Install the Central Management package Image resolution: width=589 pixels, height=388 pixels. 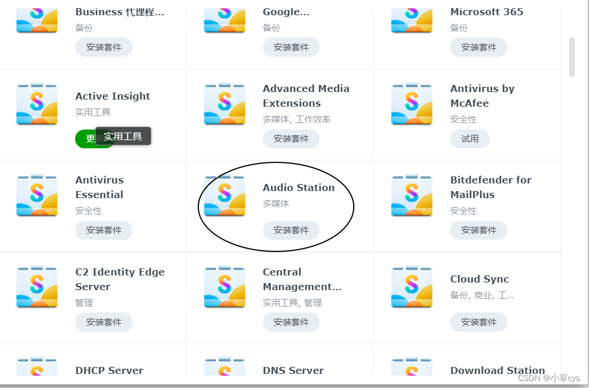291,322
